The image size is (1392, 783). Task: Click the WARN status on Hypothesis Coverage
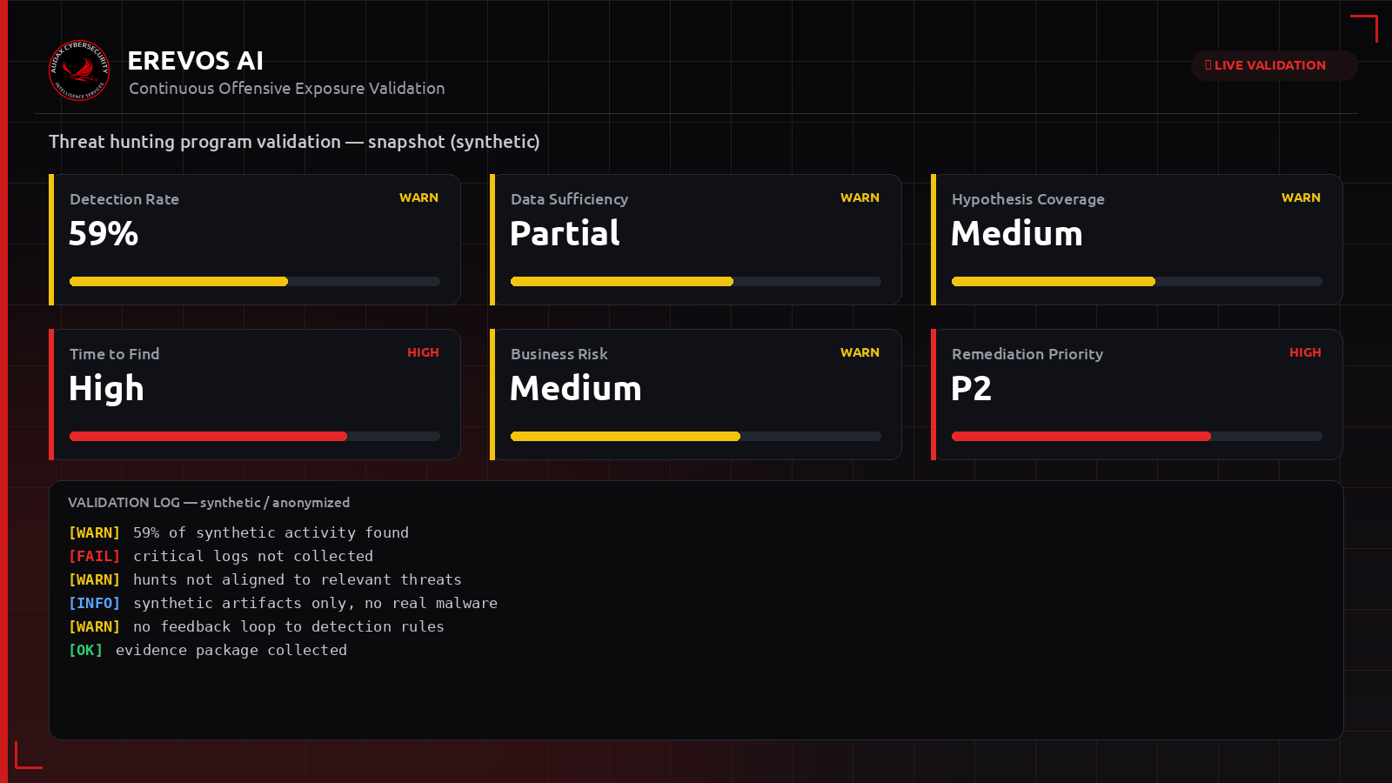[1301, 197]
